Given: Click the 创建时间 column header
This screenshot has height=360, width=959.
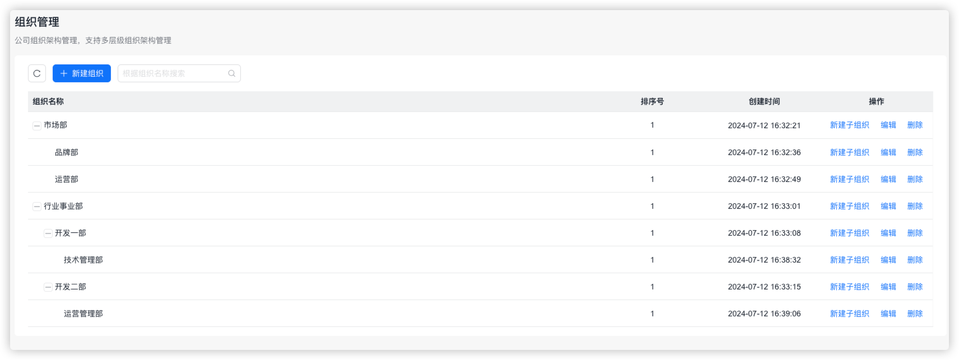Looking at the screenshot, I should (x=764, y=101).
